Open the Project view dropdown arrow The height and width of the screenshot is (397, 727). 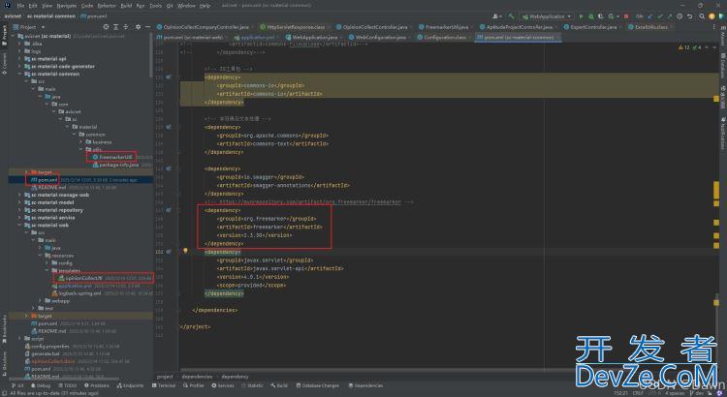pos(43,27)
